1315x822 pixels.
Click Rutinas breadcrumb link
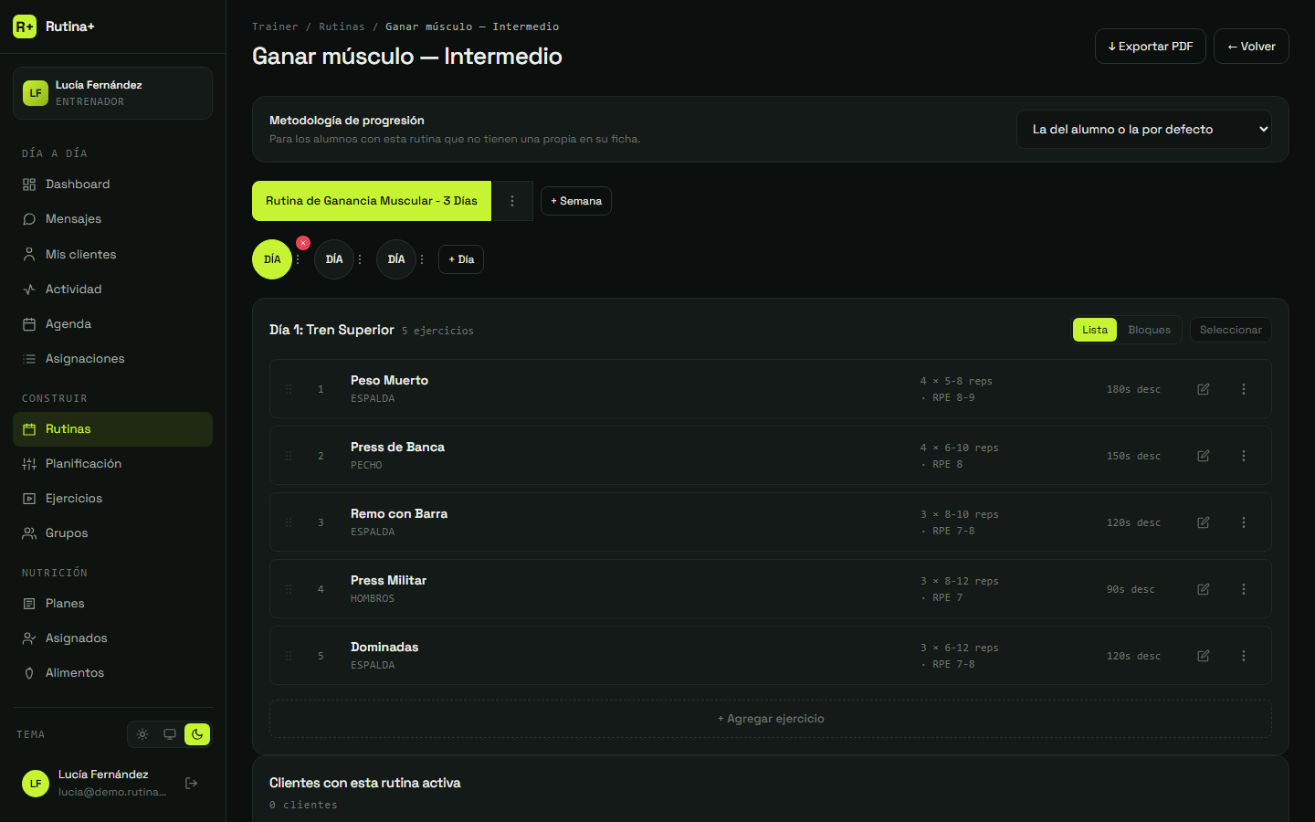[x=342, y=26]
